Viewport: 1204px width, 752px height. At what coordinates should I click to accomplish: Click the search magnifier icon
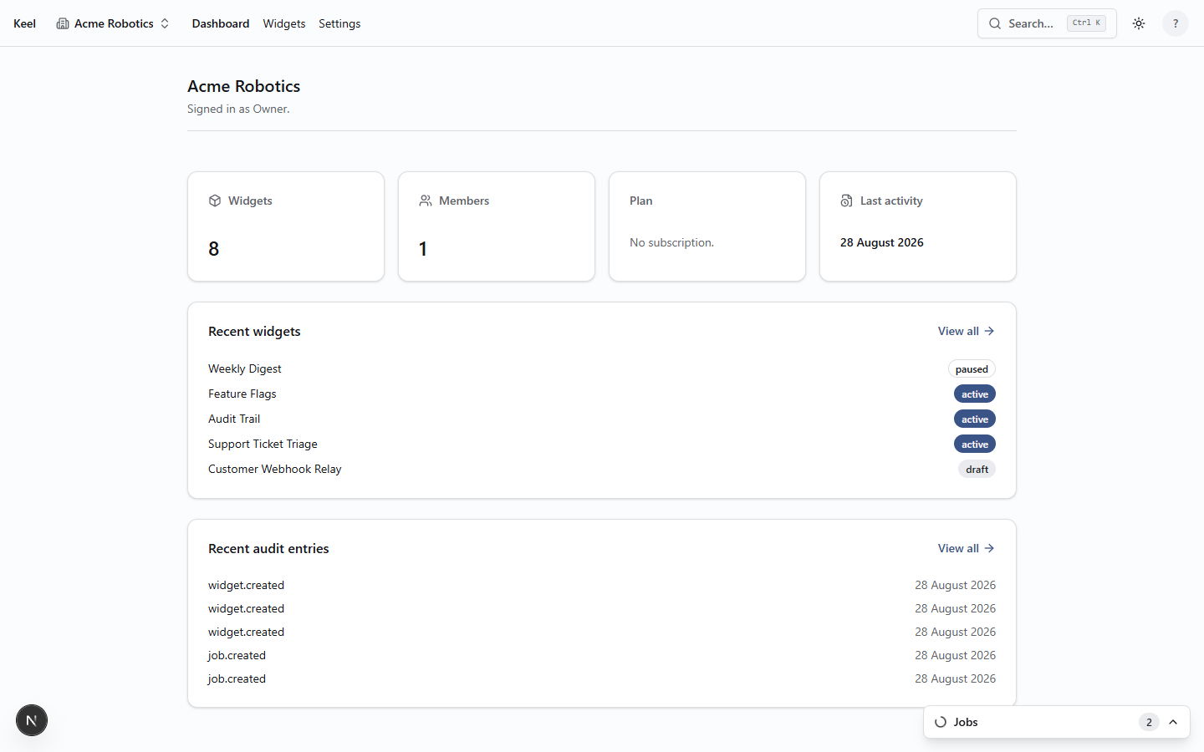(995, 23)
